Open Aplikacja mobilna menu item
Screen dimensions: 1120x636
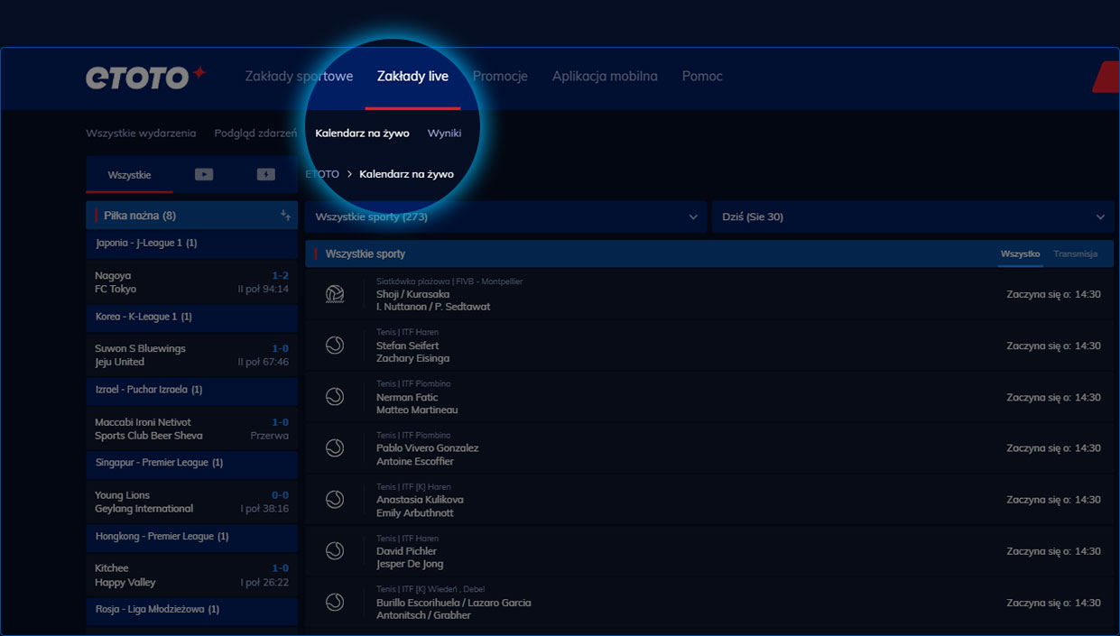coord(605,77)
